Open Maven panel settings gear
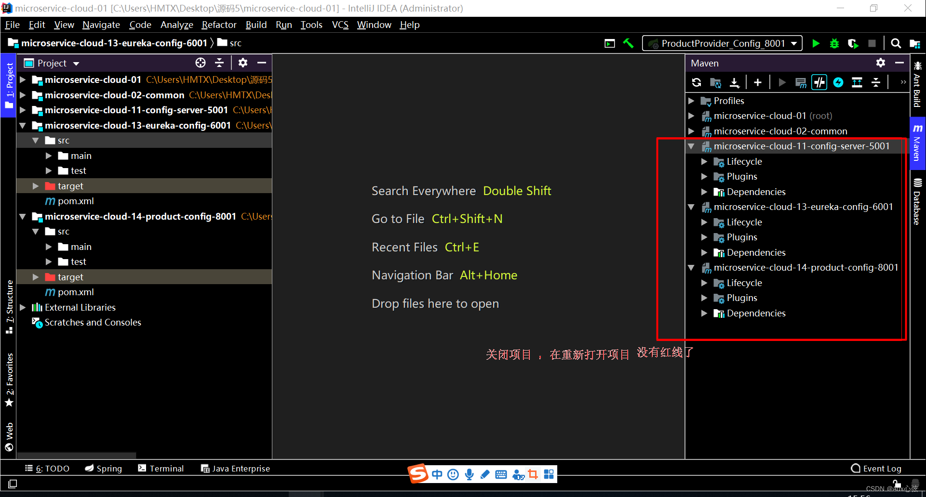Screen dimensions: 926x497 tap(881, 63)
